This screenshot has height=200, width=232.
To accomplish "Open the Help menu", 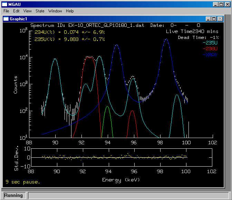I will coord(70,11).
